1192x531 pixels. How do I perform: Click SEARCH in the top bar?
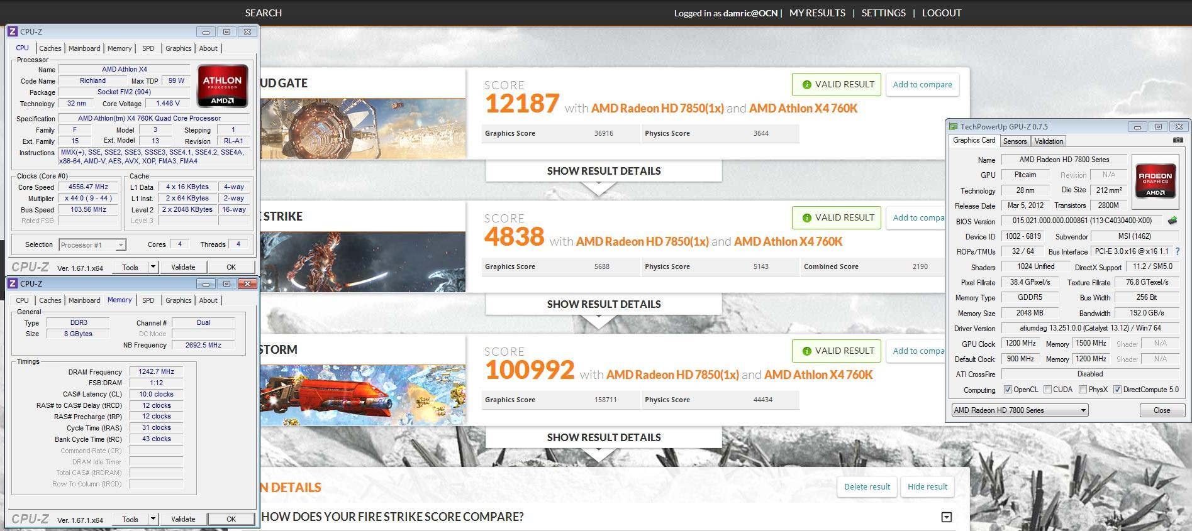tap(264, 13)
